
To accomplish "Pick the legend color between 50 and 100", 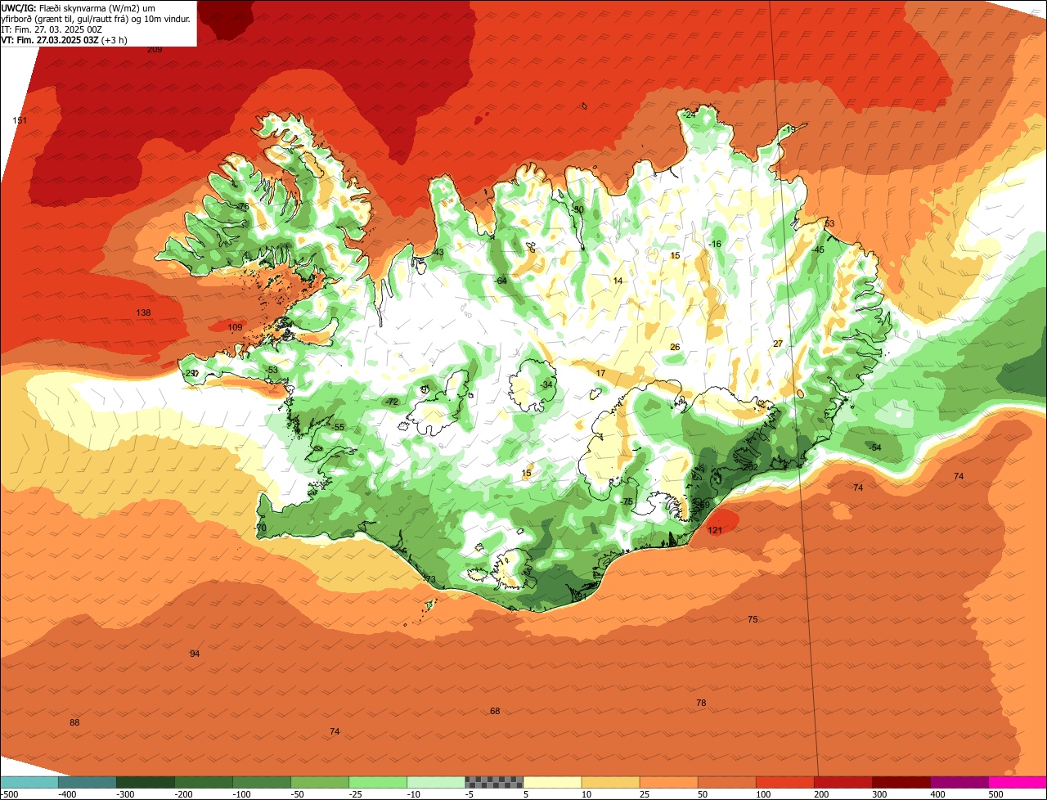I will pyautogui.click(x=726, y=782).
